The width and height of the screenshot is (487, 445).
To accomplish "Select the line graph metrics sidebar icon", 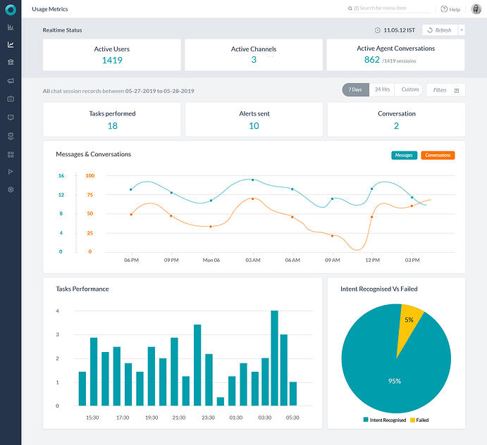I will tap(11, 44).
